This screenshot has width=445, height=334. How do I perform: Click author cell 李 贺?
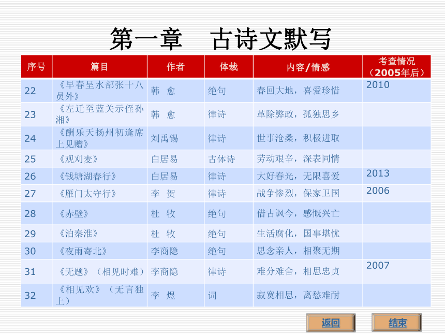click(x=176, y=194)
